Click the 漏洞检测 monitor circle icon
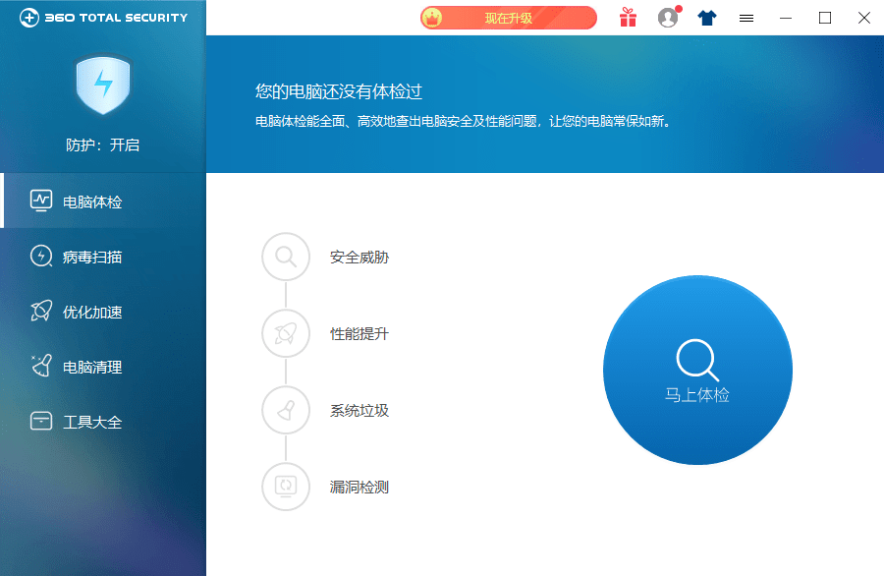This screenshot has width=884, height=576. (x=286, y=487)
